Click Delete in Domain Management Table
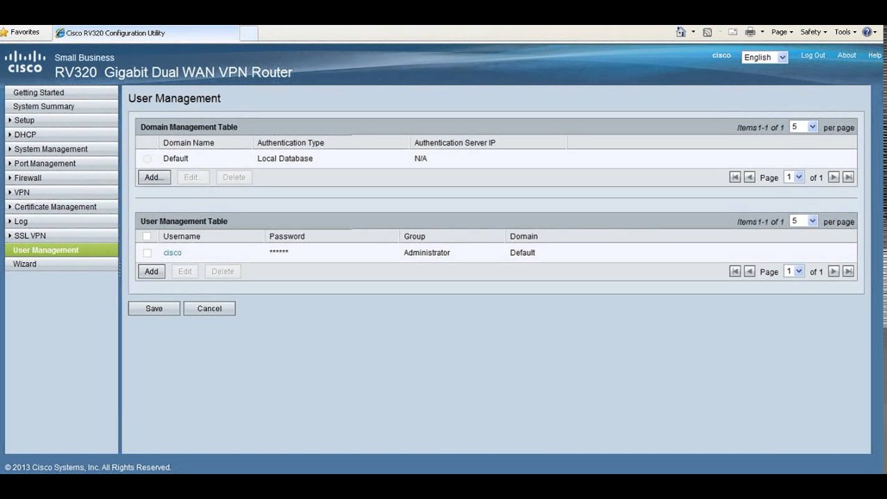 coord(234,177)
